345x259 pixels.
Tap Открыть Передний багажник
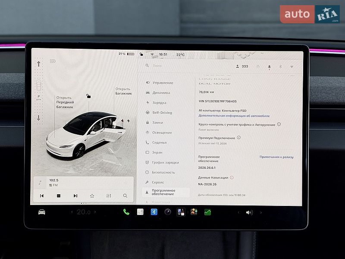pyautogui.click(x=65, y=102)
